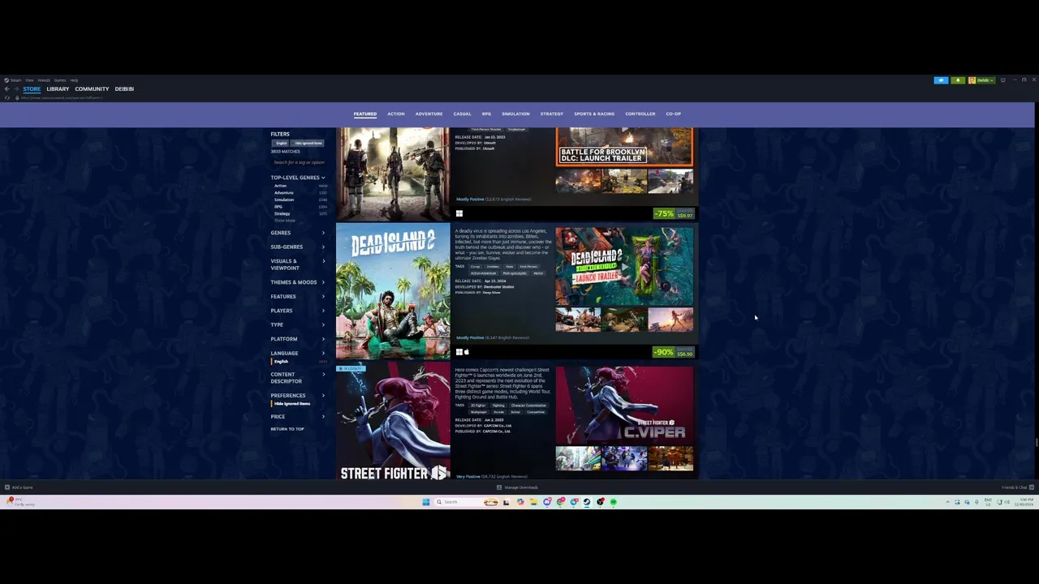Open the green notifications bell
This screenshot has width=1039, height=584.
pos(958,80)
